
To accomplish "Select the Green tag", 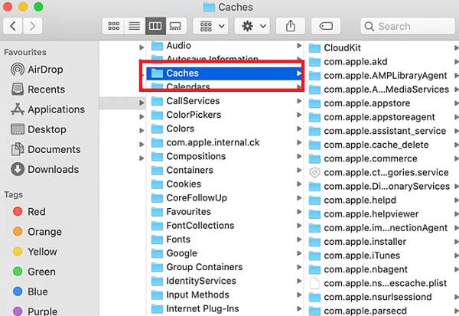I will coord(34,272).
